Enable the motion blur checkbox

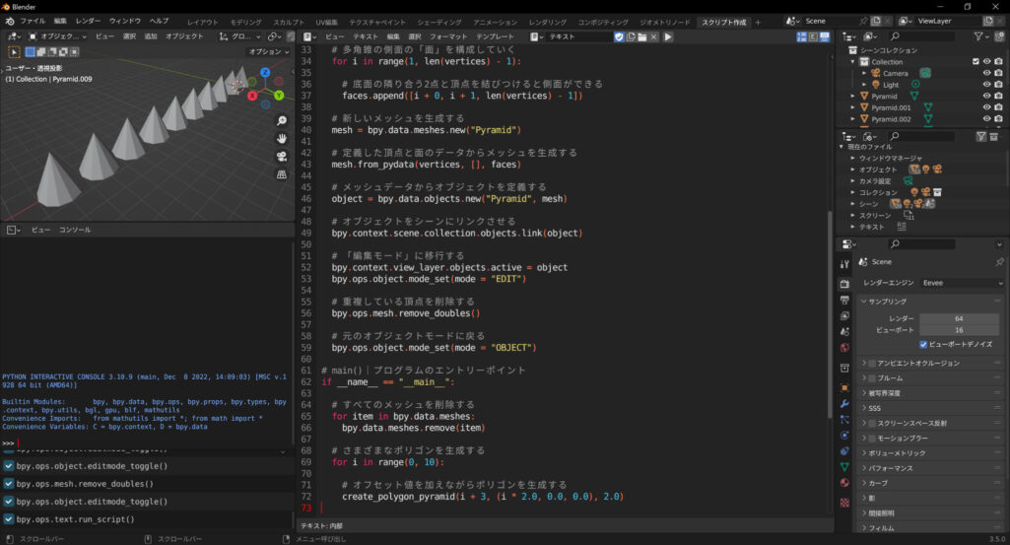tap(872, 439)
